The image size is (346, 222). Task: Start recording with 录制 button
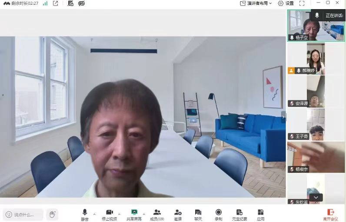pos(219,215)
